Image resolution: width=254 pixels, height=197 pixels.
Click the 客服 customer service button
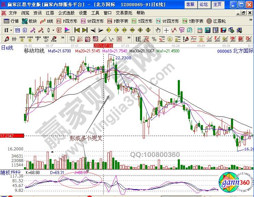[x=190, y=4]
